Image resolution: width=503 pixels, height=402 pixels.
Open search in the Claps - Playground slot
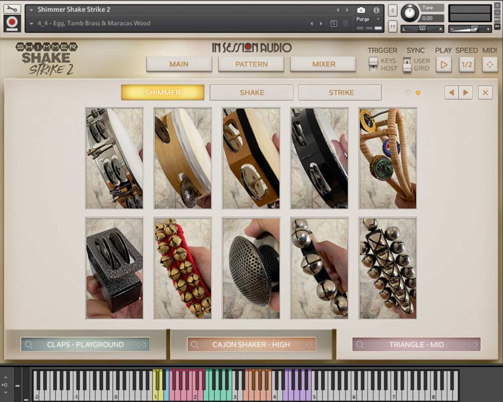[29, 345]
